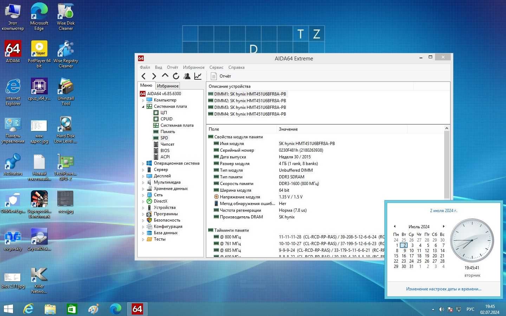Go to the previous month in the calendar
The height and width of the screenshot is (316, 506).
coord(395,226)
